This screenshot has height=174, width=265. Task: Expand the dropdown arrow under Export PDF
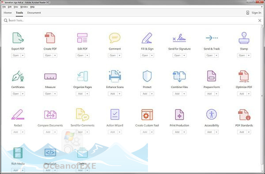[x=23, y=55]
